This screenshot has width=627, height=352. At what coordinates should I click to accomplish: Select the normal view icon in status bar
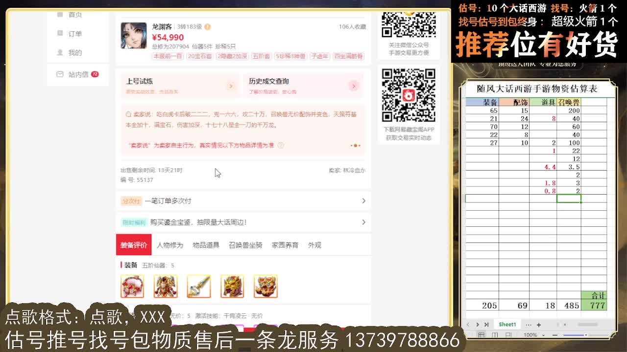(x=482, y=335)
